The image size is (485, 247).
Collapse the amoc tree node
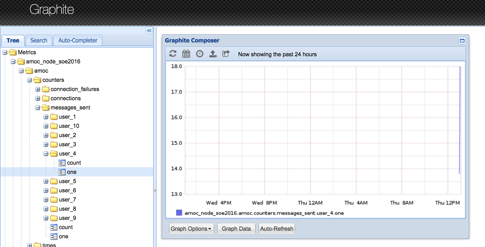(x=21, y=71)
